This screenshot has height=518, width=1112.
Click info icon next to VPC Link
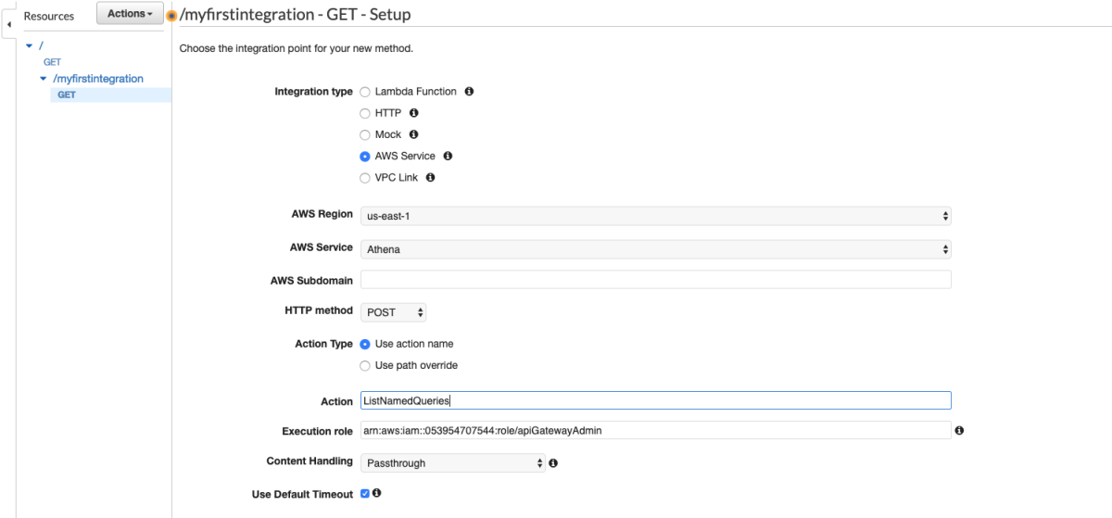coord(430,177)
